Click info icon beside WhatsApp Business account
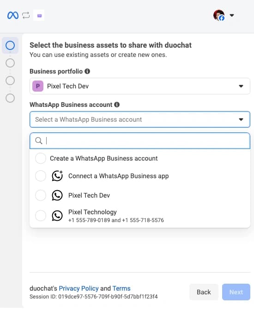 click(117, 105)
